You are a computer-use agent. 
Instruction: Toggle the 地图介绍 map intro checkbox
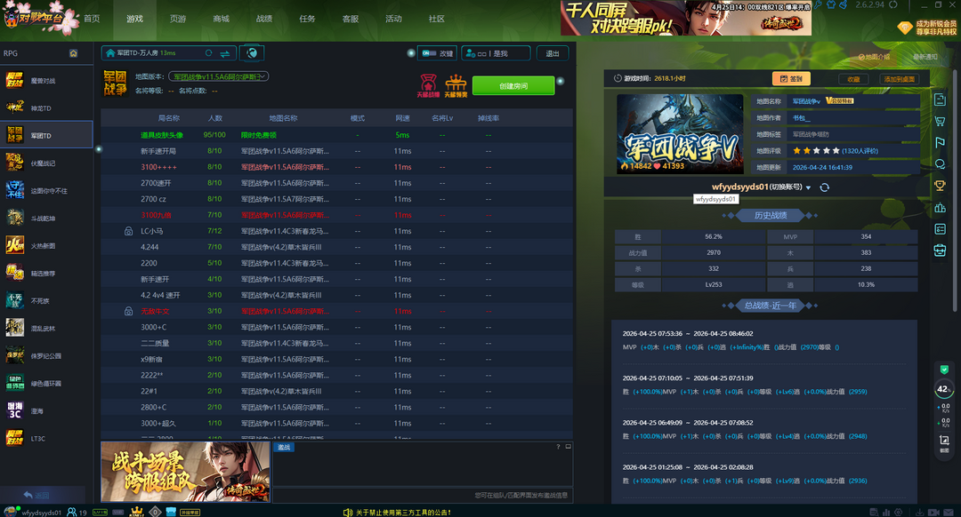pyautogui.click(x=860, y=57)
